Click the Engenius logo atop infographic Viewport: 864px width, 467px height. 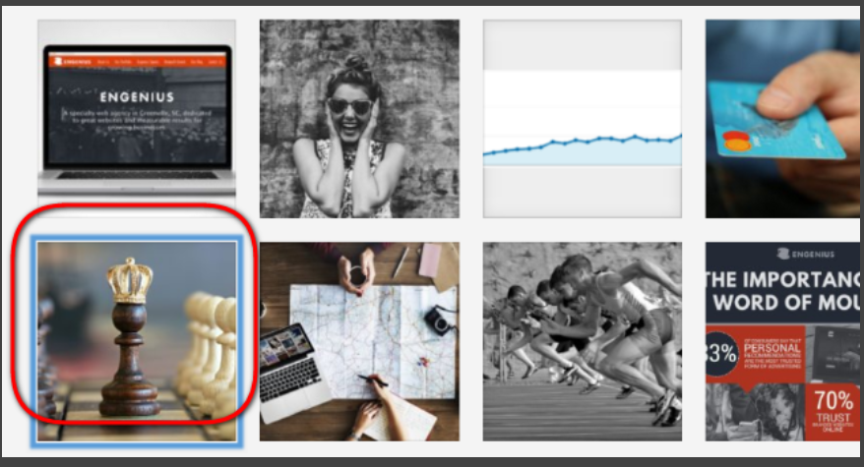806,254
